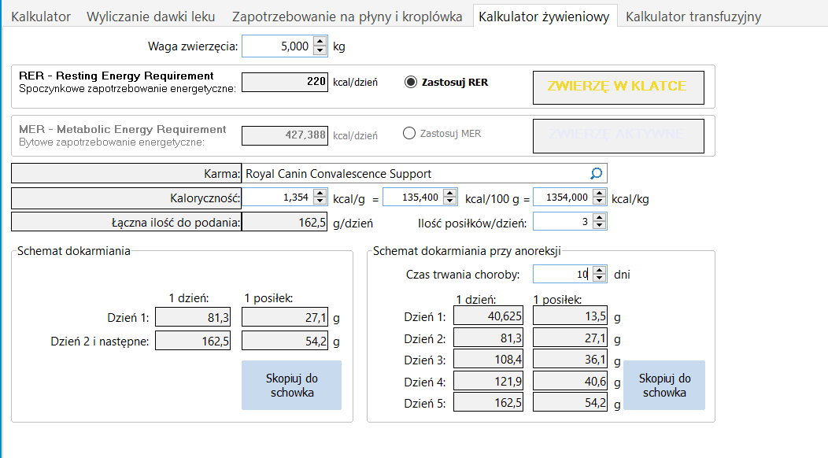Copy Schemat dokarmiania to clipboard
The image size is (828, 458).
click(291, 385)
